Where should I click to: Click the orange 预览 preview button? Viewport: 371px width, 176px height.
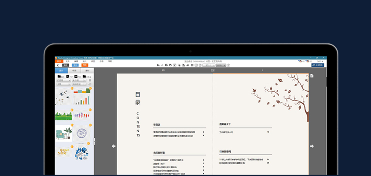coord(84,65)
